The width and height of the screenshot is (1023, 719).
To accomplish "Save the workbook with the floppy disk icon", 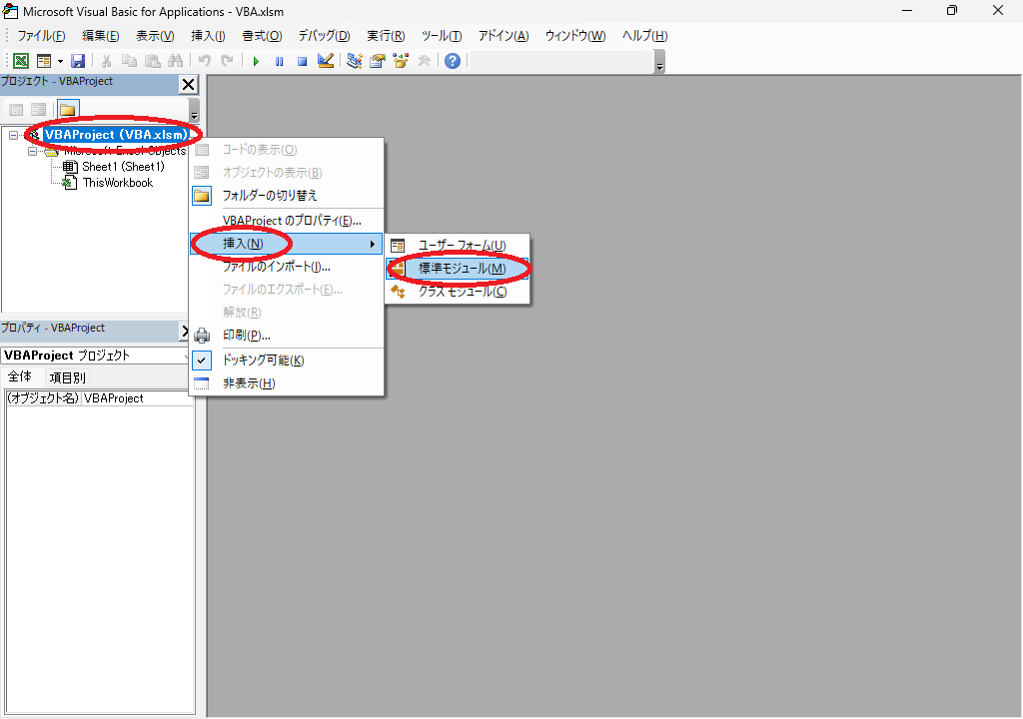I will point(78,61).
